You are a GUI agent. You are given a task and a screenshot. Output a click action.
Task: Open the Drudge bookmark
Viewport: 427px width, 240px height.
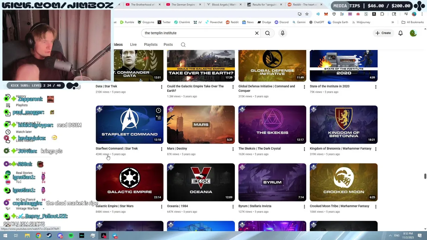264,22
